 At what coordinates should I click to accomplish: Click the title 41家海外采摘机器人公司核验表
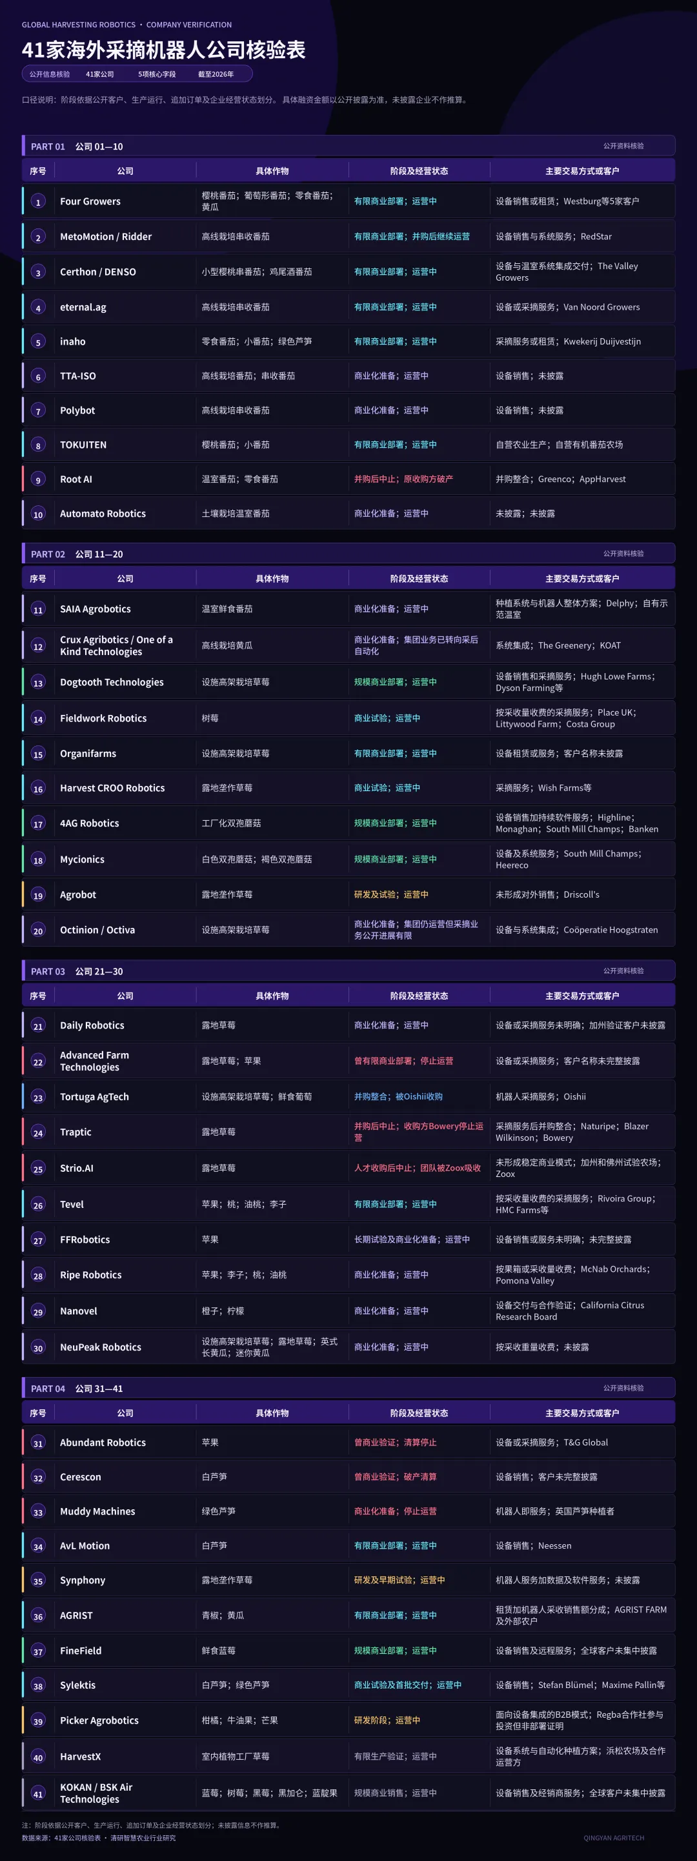point(163,49)
